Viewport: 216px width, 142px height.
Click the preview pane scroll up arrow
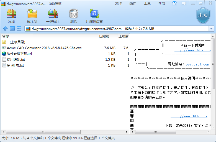(213, 36)
